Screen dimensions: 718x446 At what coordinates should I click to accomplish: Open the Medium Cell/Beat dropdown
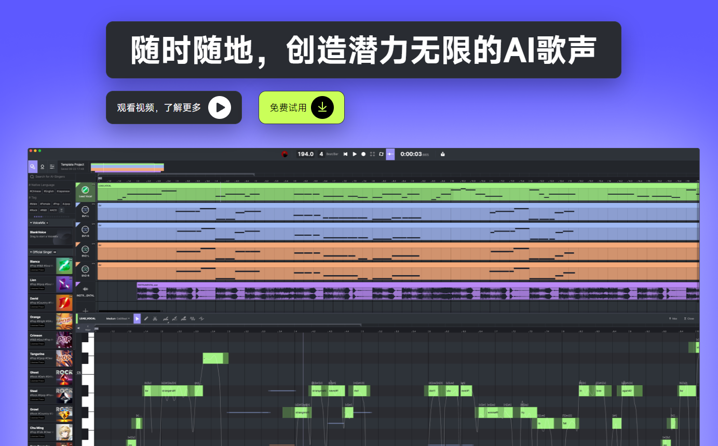click(x=118, y=319)
